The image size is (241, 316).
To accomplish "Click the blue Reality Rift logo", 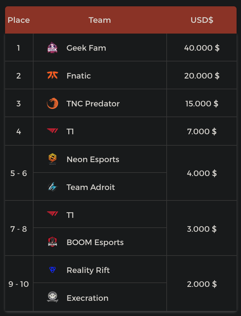I will click(x=53, y=270).
